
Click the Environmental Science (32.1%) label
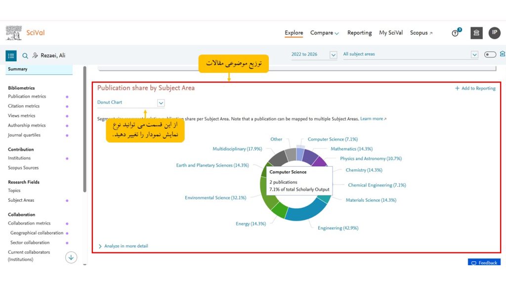(215, 198)
